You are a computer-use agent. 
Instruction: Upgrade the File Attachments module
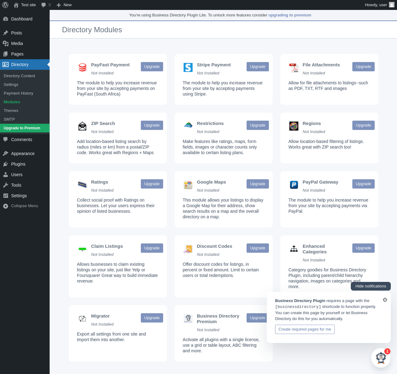pyautogui.click(x=364, y=67)
